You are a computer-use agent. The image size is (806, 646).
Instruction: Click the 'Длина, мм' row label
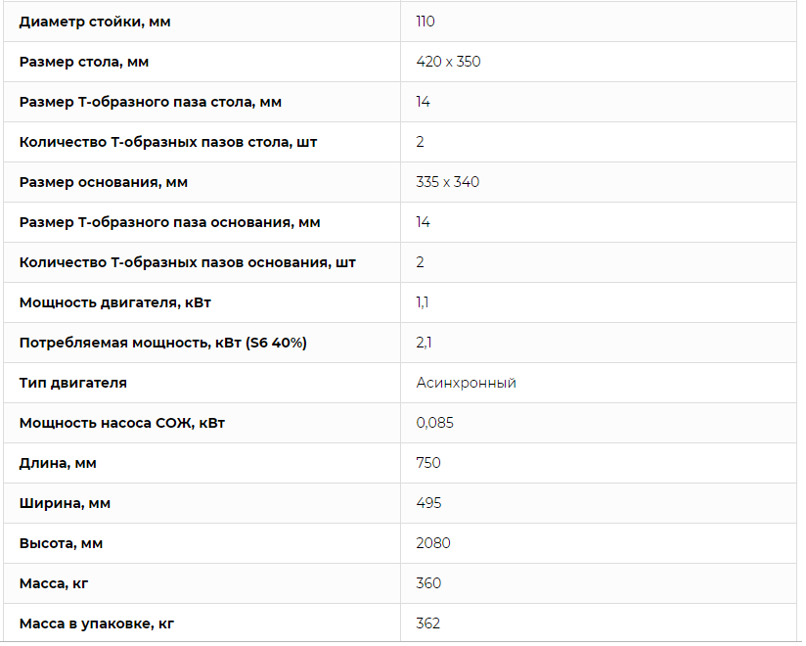tap(58, 463)
